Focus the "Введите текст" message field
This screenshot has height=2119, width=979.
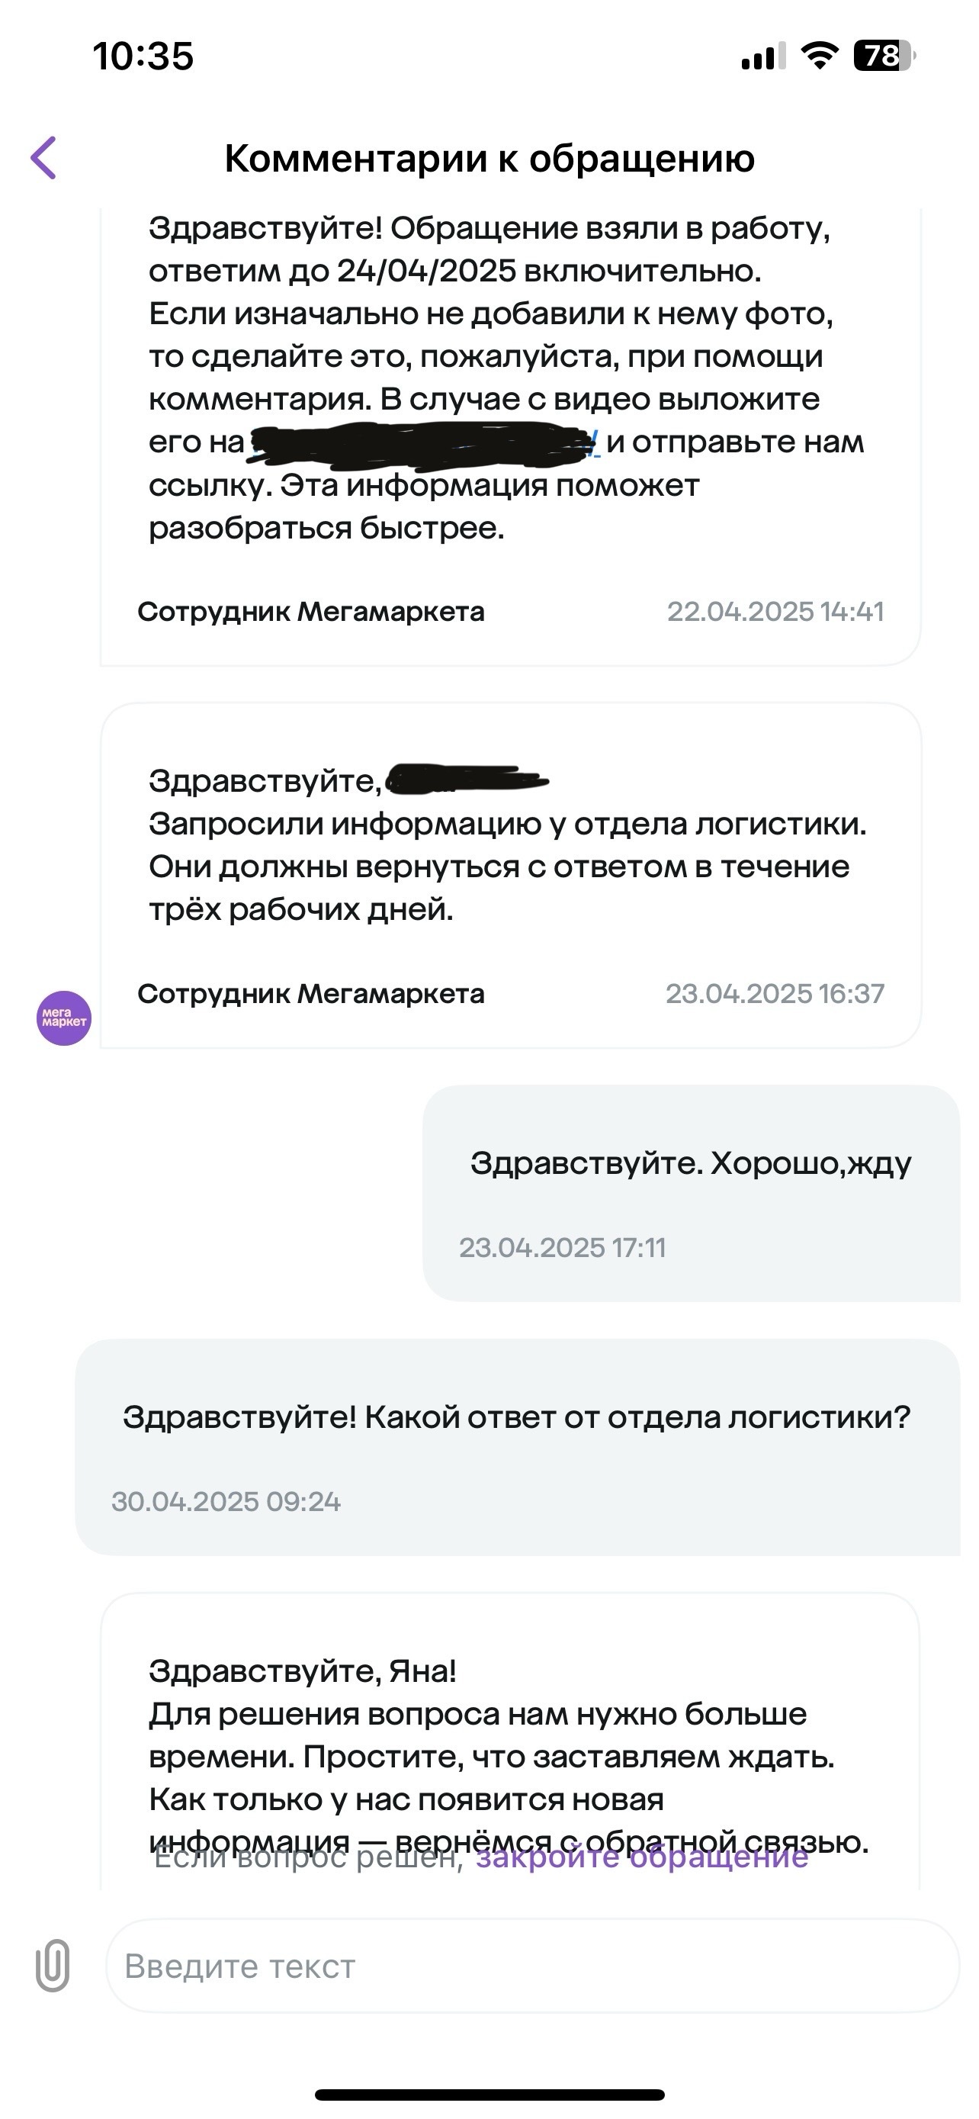pyautogui.click(x=531, y=1966)
